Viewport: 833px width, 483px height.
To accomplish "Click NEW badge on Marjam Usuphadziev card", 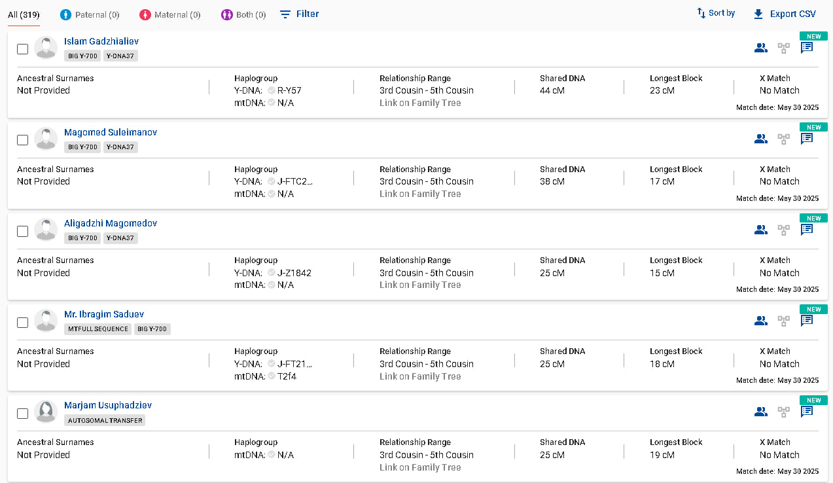I will click(x=813, y=400).
